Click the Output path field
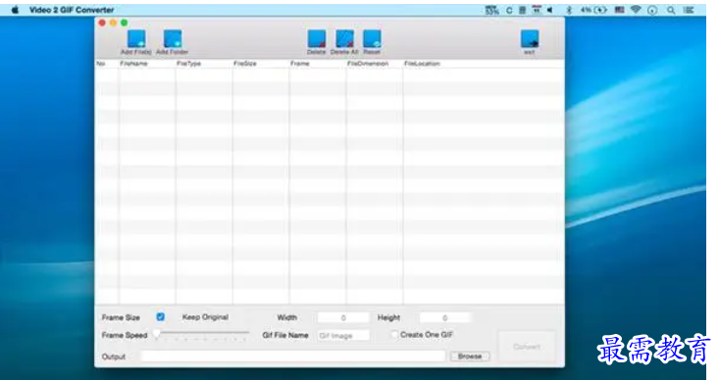 pos(293,356)
